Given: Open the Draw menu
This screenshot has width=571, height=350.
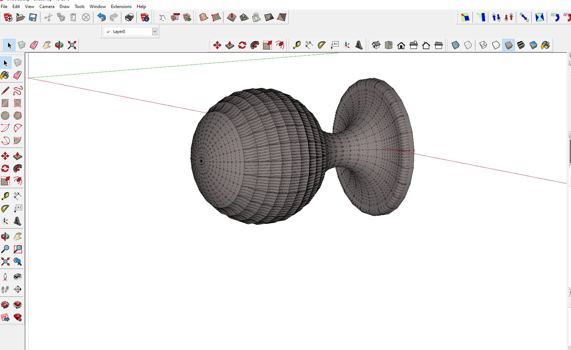Looking at the screenshot, I should [x=64, y=7].
